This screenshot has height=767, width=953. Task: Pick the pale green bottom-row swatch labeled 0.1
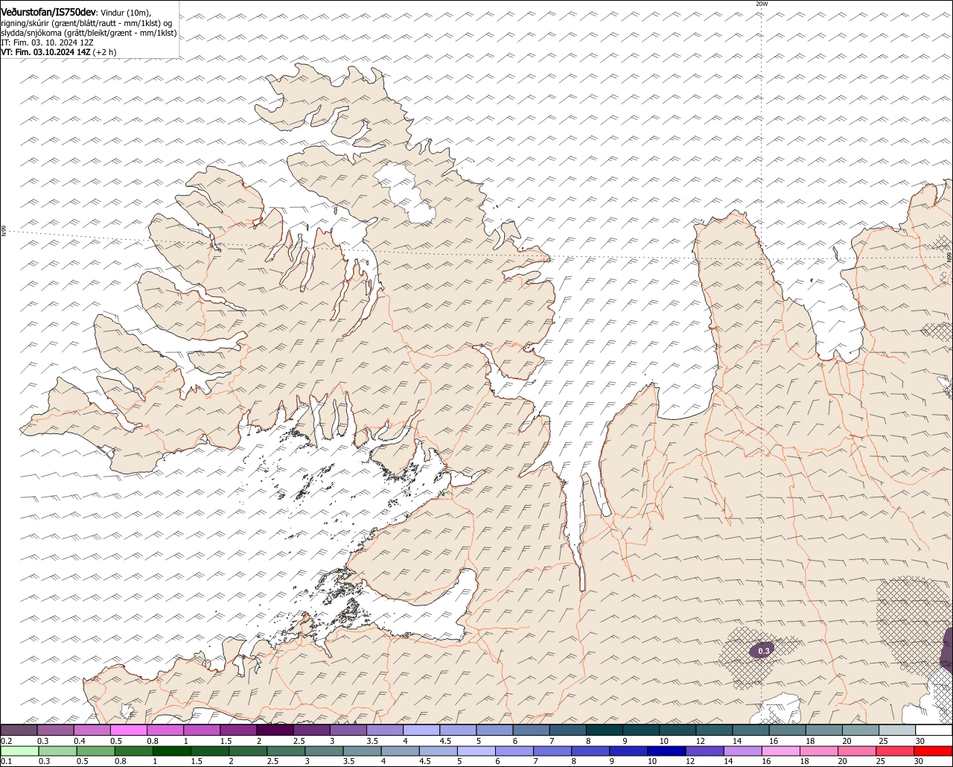pyautogui.click(x=19, y=751)
